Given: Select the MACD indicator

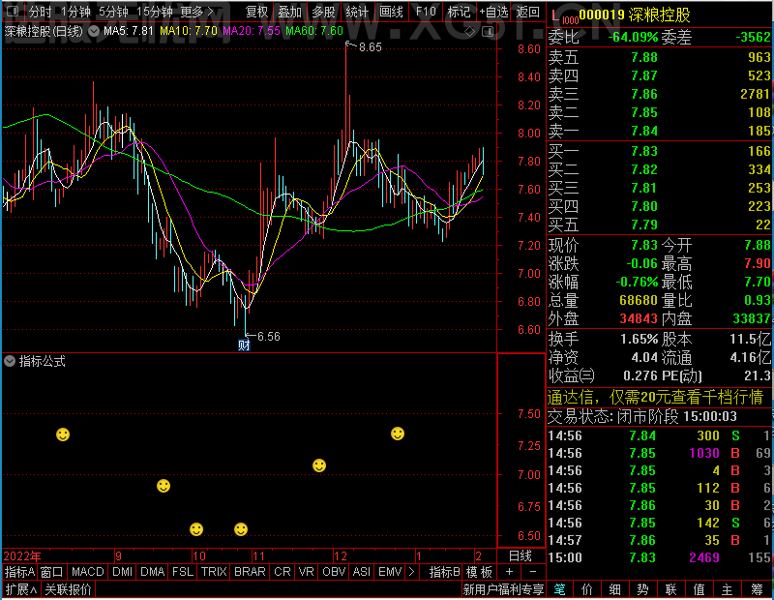Looking at the screenshot, I should click(88, 572).
